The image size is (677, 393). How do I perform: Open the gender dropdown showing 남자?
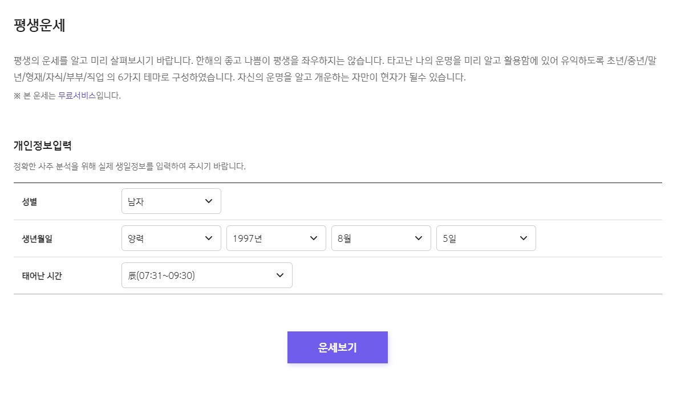click(x=171, y=201)
